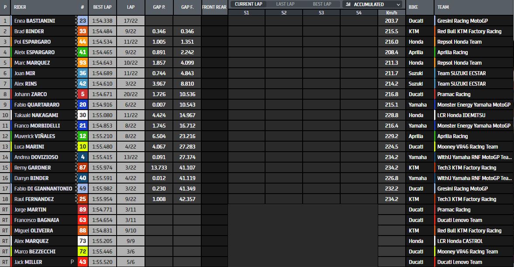514x267 pixels.
Task: Click the LCR Honda CASTROL team name
Action: pyautogui.click(x=460, y=241)
